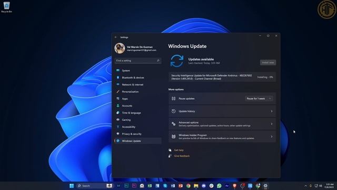The height and width of the screenshot is (190, 337).
Task: Select Apps in the settings sidebar
Action: pos(138,99)
